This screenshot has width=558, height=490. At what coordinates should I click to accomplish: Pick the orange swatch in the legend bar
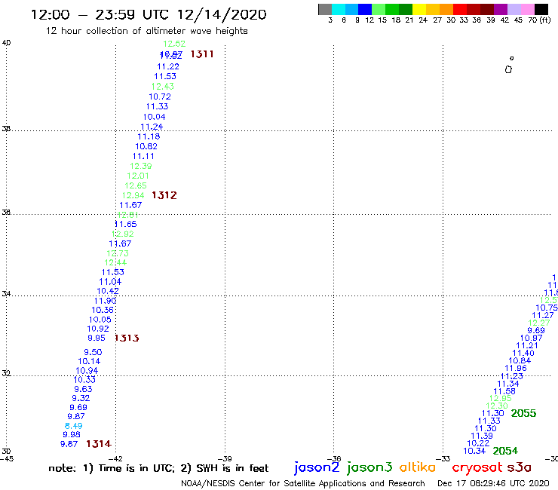(x=446, y=9)
